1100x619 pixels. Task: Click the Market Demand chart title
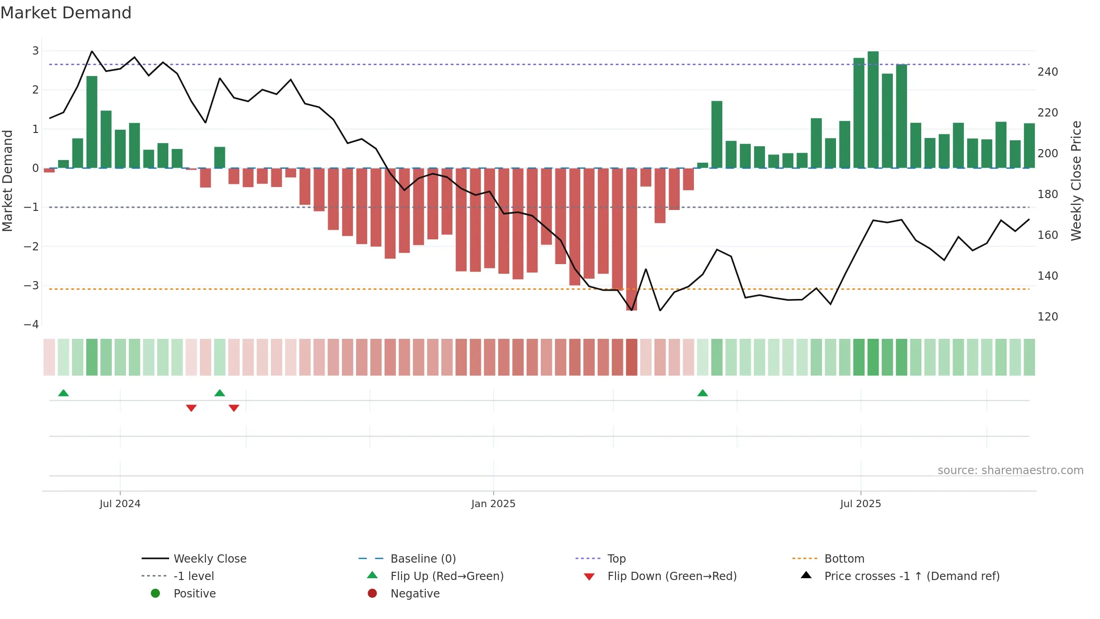[x=66, y=13]
